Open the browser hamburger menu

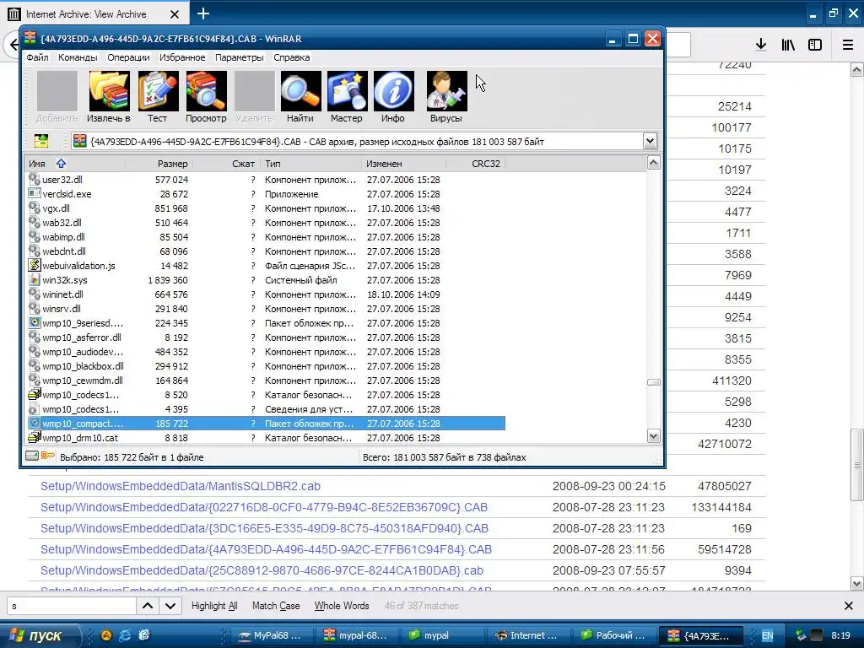coord(848,45)
